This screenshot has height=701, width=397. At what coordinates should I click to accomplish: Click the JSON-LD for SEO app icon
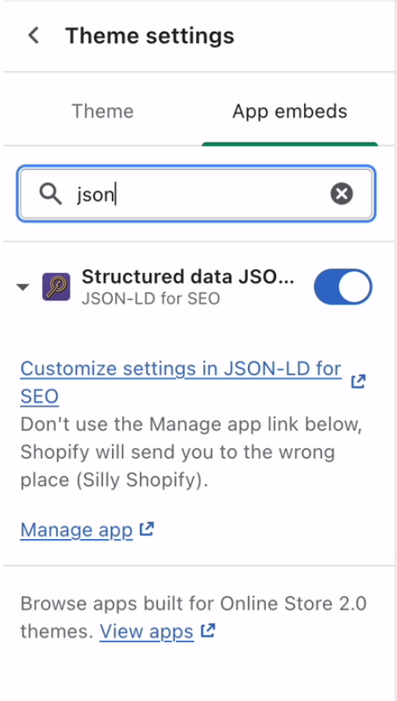tap(56, 286)
